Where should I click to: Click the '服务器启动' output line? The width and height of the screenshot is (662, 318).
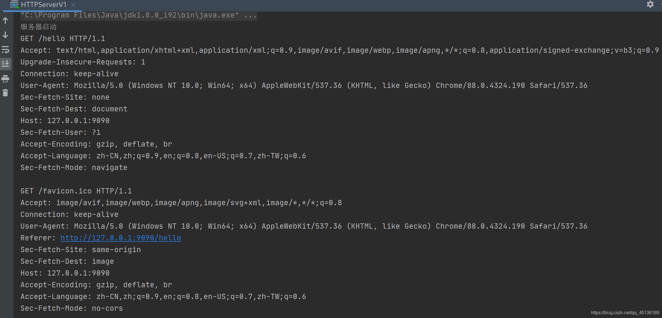39,27
